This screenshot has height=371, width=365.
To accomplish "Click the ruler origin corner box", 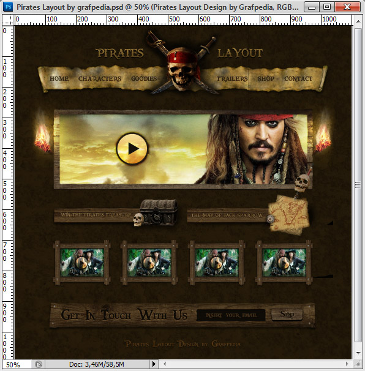I will 7,20.
